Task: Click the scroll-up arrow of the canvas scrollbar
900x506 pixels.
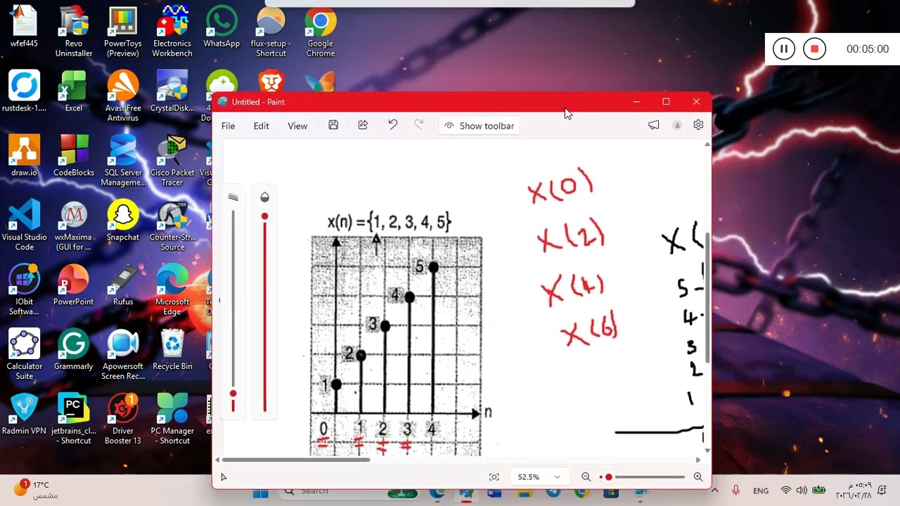Action: coord(707,145)
